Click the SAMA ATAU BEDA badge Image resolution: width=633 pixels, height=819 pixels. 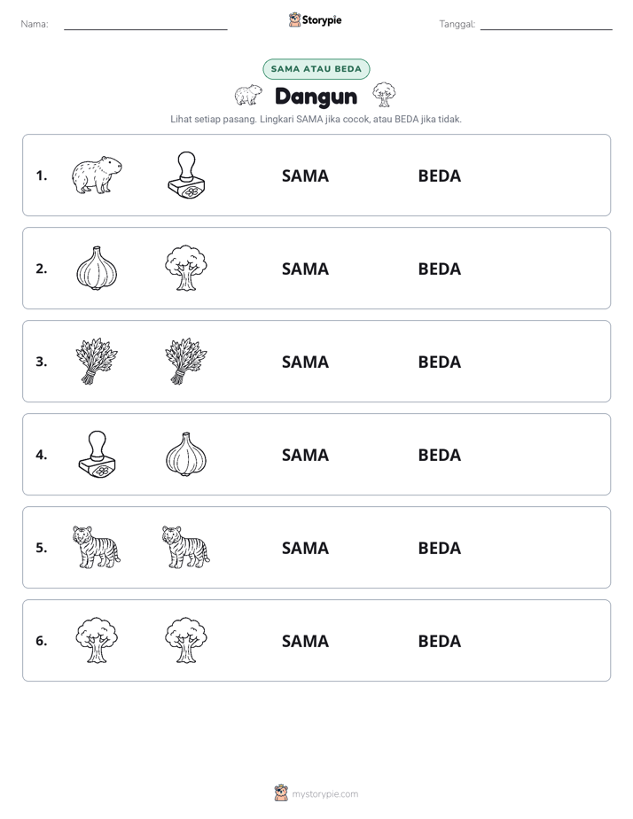click(316, 69)
